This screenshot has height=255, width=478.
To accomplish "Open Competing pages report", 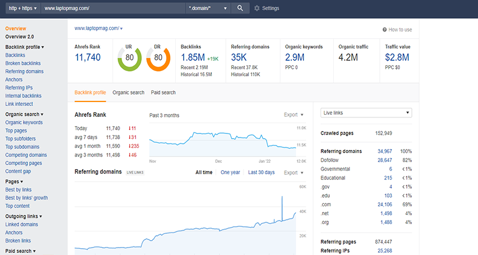I will coord(24,163).
